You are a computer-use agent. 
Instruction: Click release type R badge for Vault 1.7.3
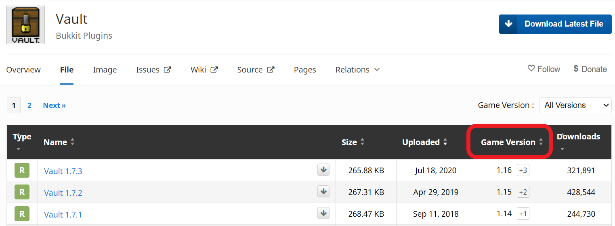click(x=22, y=170)
